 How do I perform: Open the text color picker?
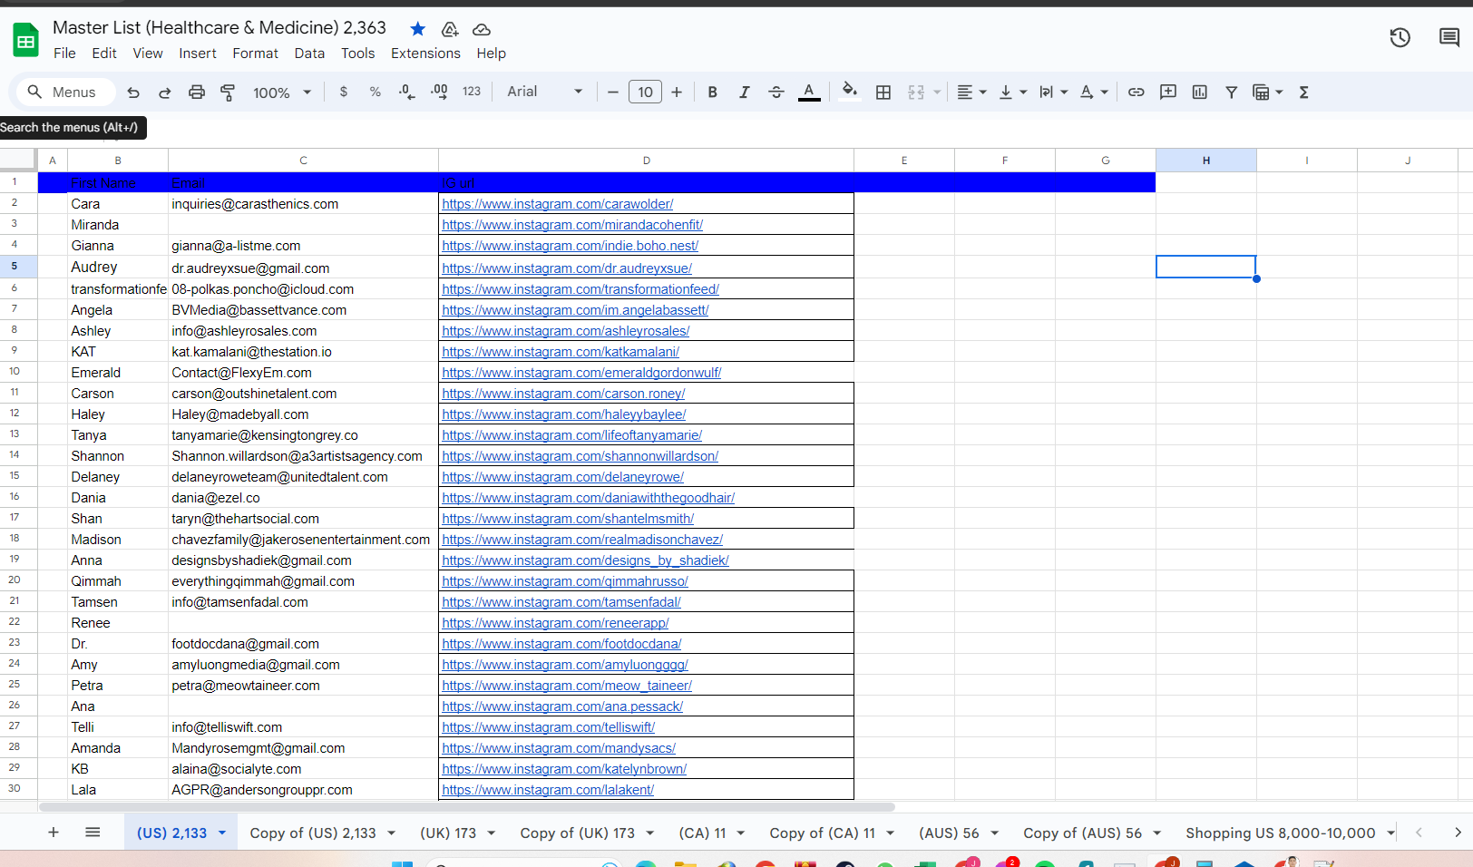(x=809, y=92)
